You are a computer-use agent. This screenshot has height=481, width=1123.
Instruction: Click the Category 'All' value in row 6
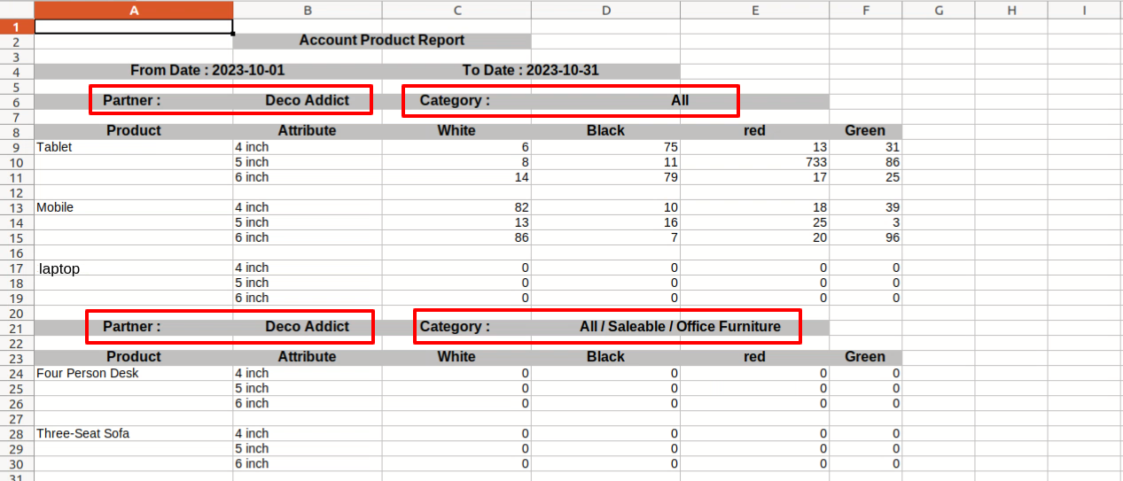[x=680, y=101]
